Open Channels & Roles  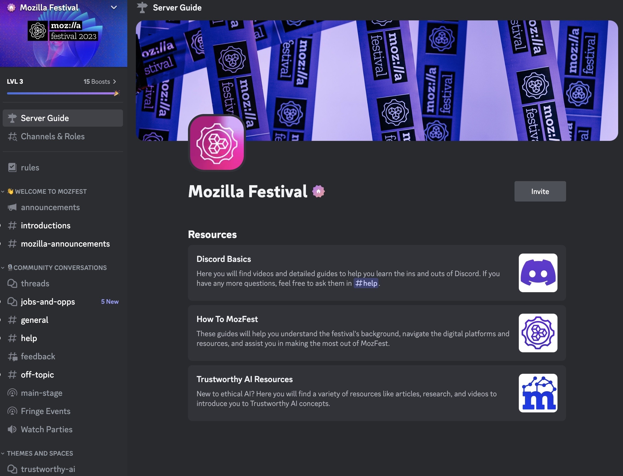pos(63,137)
